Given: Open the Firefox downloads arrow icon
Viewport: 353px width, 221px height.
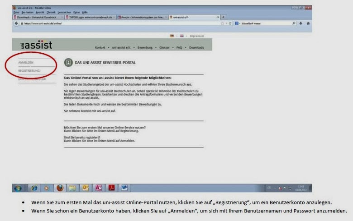Looking at the screenshot, I should click(x=301, y=23).
